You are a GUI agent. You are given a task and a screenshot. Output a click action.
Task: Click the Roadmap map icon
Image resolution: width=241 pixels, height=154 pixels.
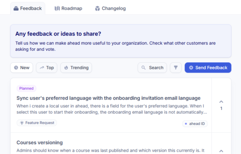57,8
